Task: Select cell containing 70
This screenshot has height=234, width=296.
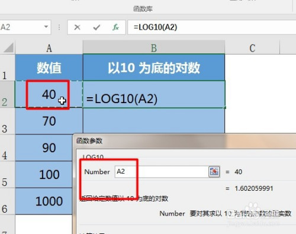Action: coord(49,121)
